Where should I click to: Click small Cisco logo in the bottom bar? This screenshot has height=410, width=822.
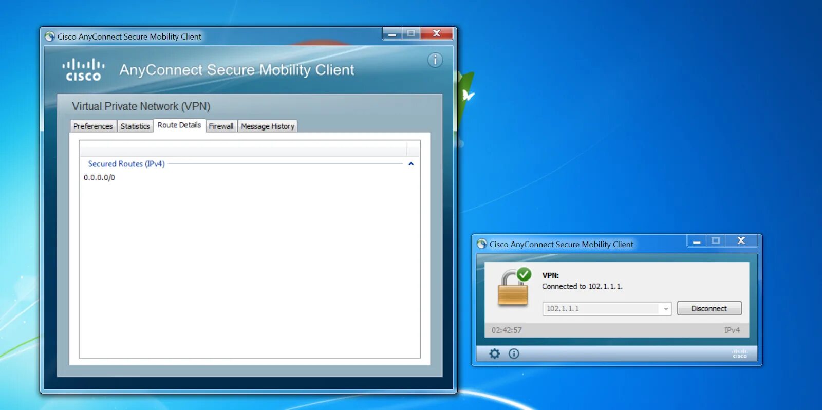pyautogui.click(x=740, y=353)
